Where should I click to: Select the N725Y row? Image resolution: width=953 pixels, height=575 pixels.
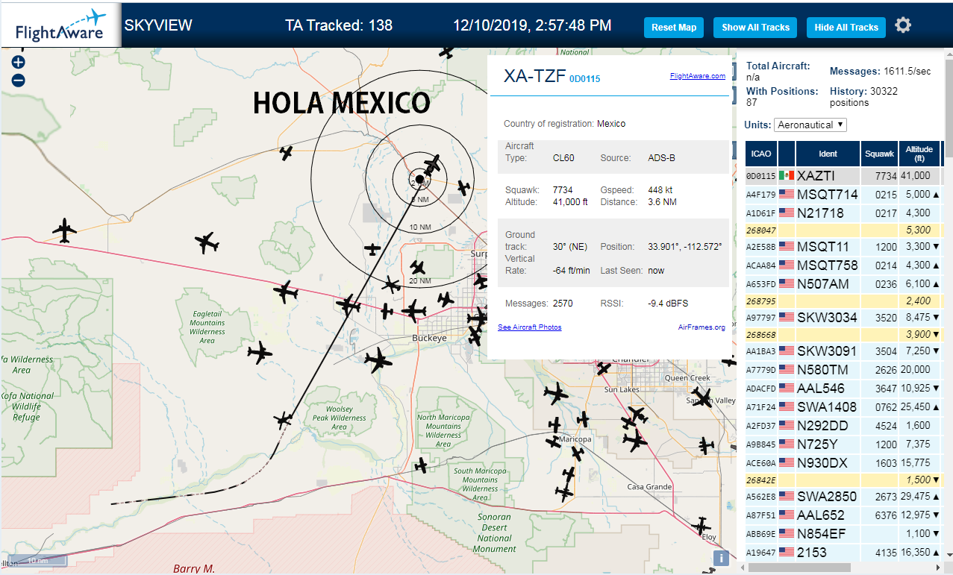coord(843,444)
